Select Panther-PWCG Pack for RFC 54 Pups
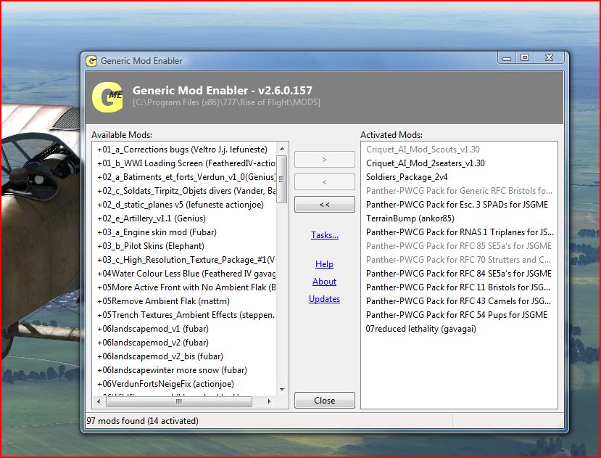The image size is (601, 458). (457, 315)
